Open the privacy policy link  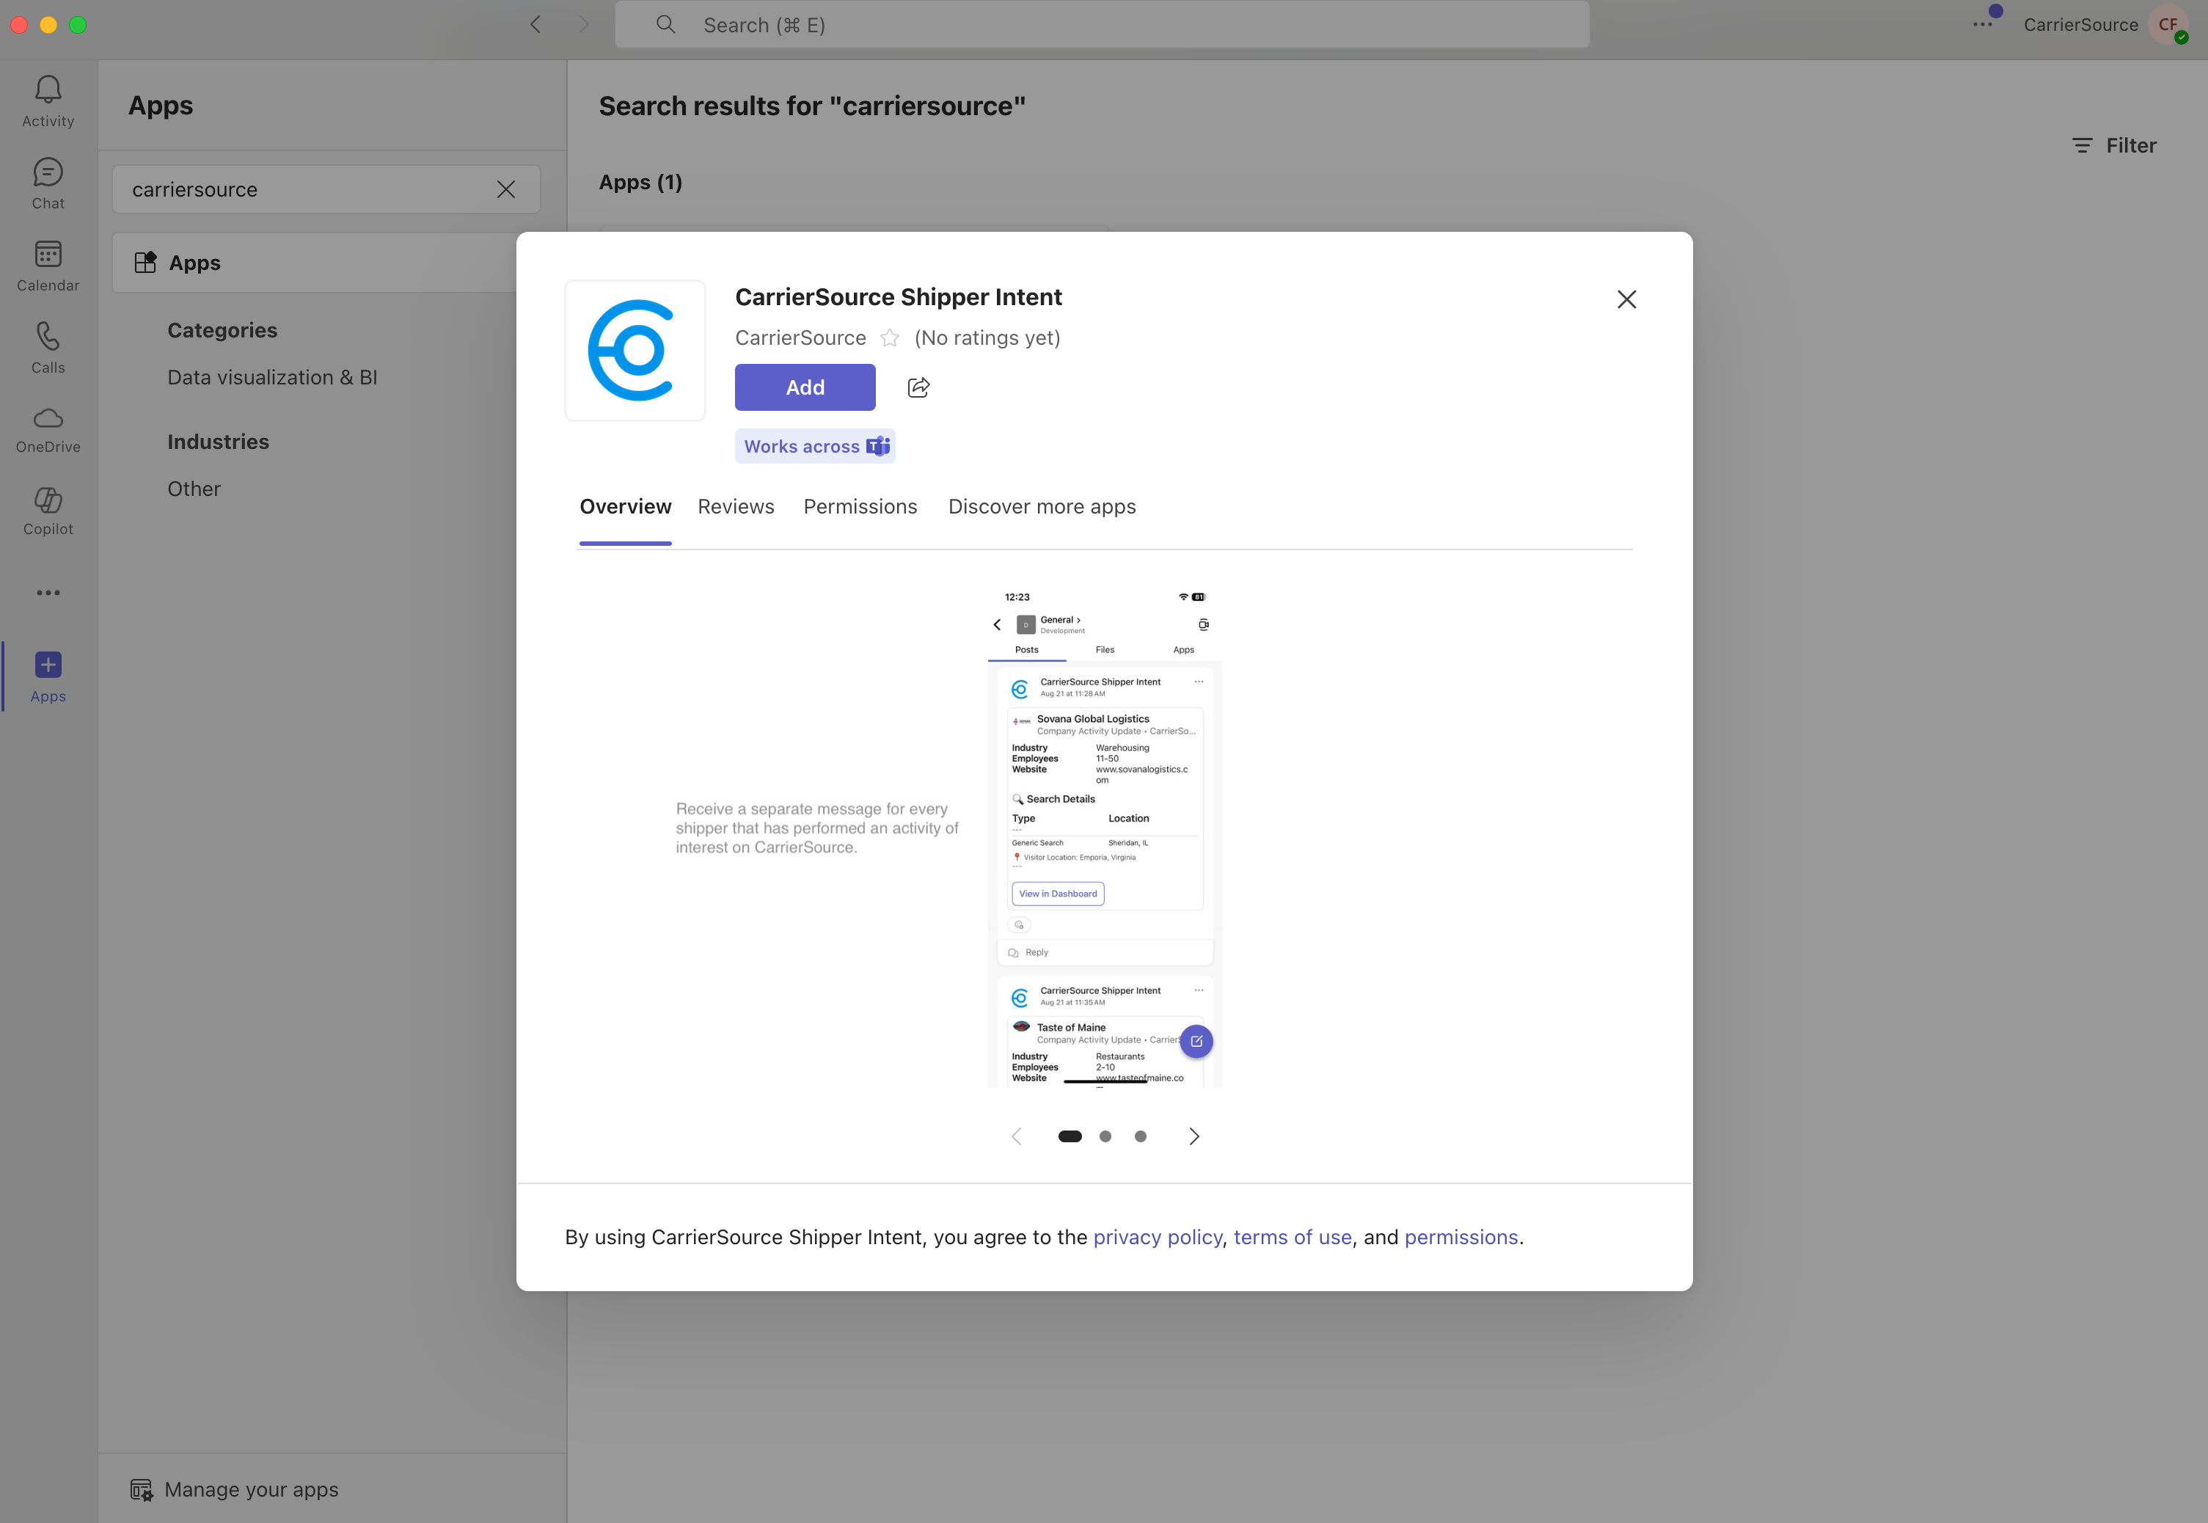pos(1158,1237)
